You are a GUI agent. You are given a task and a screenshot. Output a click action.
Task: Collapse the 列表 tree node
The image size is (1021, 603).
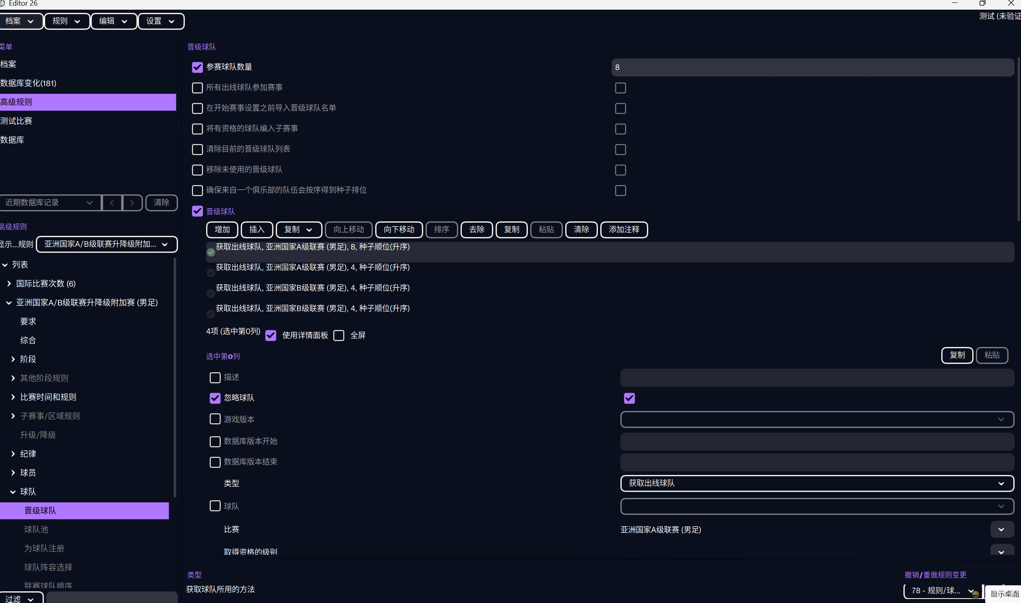[x=5, y=265]
